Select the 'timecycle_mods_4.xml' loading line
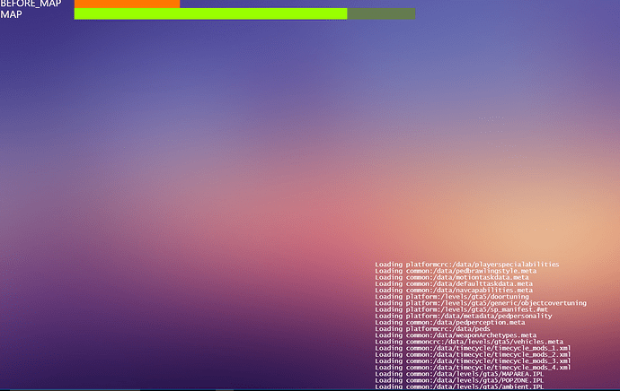620x391 pixels. 473,368
